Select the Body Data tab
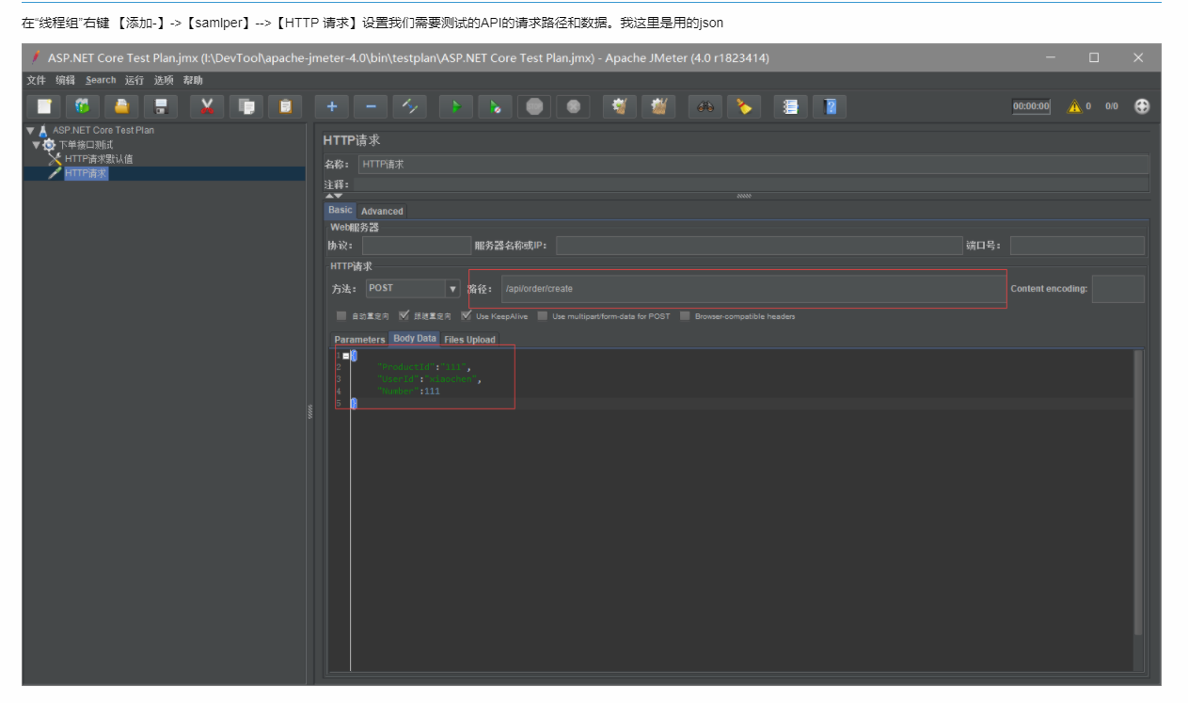 (x=415, y=339)
